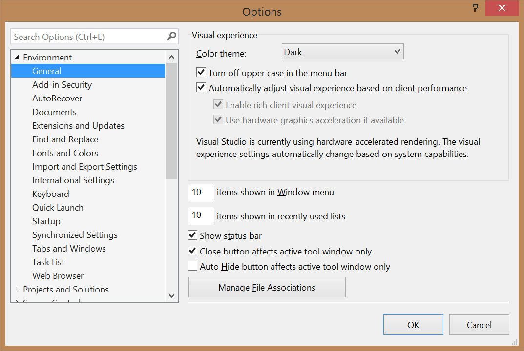
Task: Open the Keyboard options page
Action: (50, 194)
